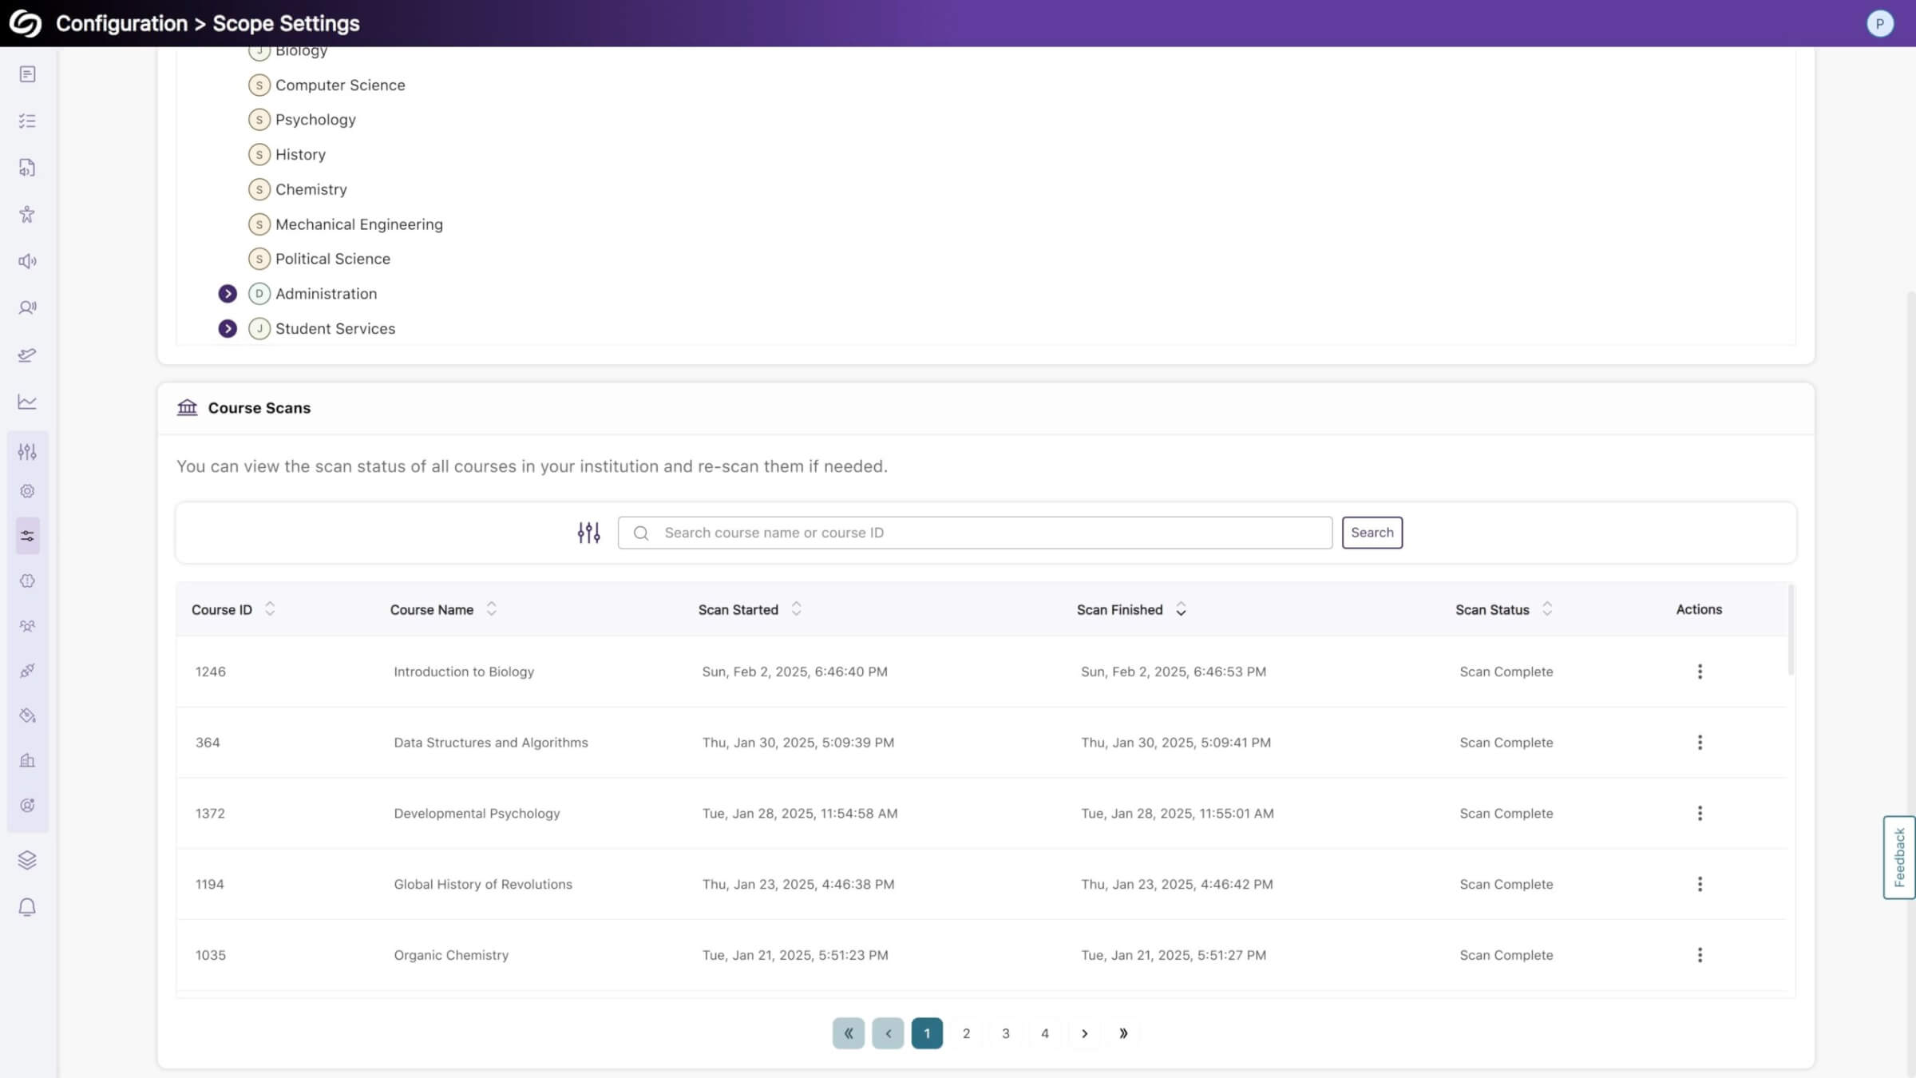This screenshot has height=1078, width=1916.
Task: Click the three-dot menu for Organic Chemistry
Action: coord(1699,954)
